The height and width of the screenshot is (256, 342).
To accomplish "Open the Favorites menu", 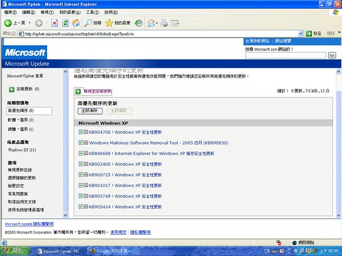I will [x=70, y=12].
